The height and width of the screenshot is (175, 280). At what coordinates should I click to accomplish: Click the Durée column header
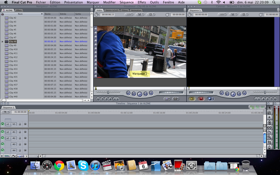(51, 14)
